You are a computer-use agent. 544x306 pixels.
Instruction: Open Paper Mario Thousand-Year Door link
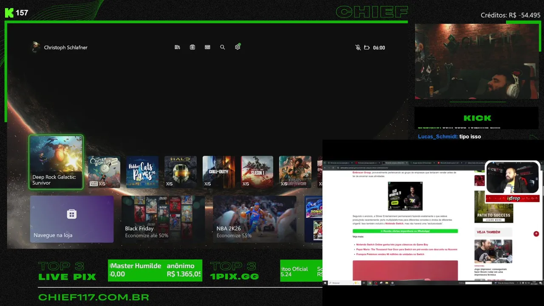pyautogui.click(x=407, y=249)
